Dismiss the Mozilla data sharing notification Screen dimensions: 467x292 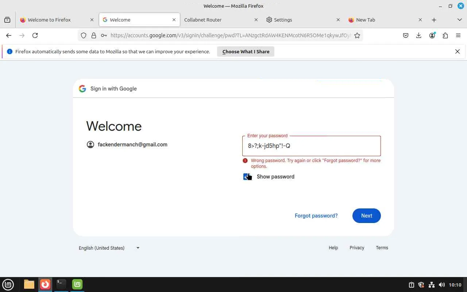pos(458,51)
